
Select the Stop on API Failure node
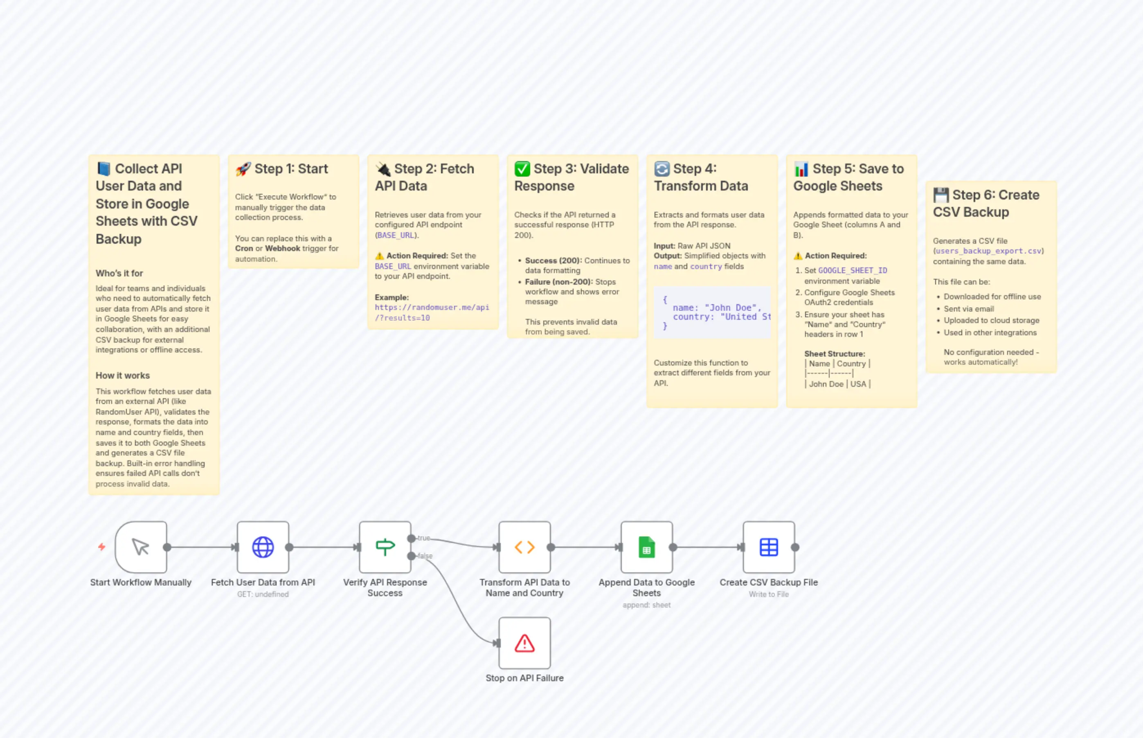click(524, 643)
